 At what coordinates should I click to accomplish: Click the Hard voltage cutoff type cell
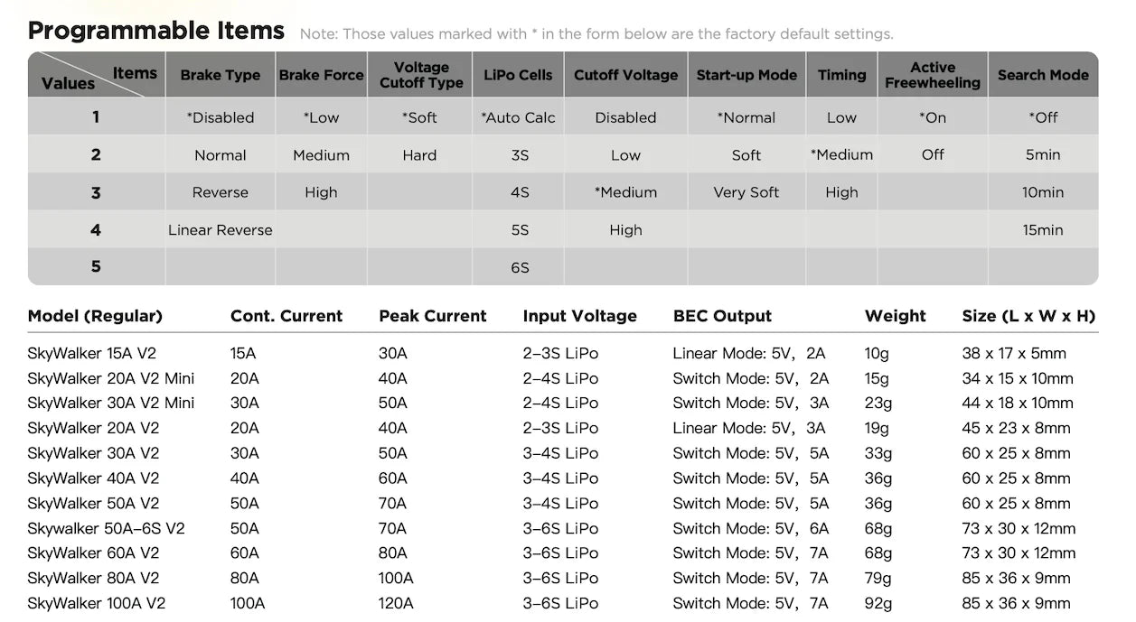pyautogui.click(x=419, y=155)
